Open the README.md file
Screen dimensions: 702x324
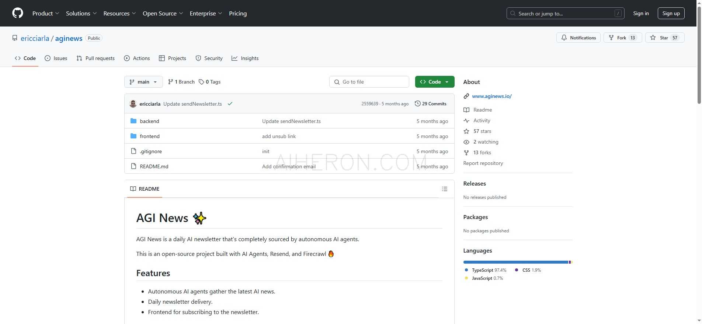click(154, 166)
